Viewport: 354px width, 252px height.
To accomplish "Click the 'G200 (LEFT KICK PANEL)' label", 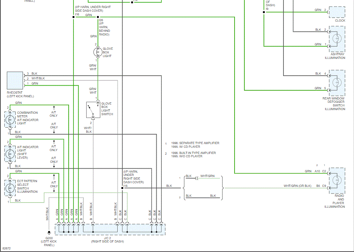I will pyautogui.click(x=49, y=242).
